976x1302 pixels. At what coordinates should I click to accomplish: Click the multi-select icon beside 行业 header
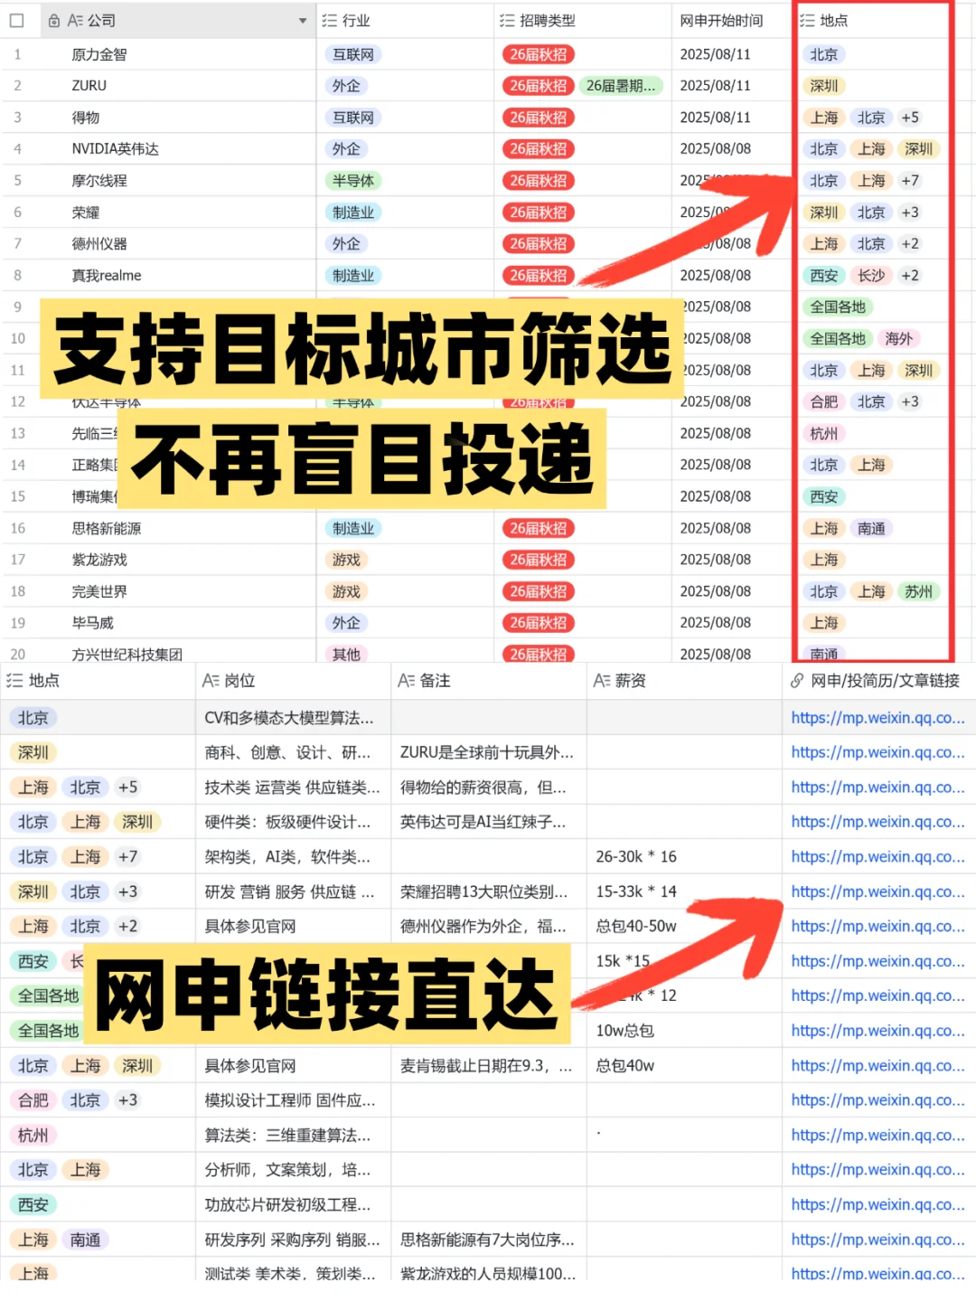(x=330, y=20)
